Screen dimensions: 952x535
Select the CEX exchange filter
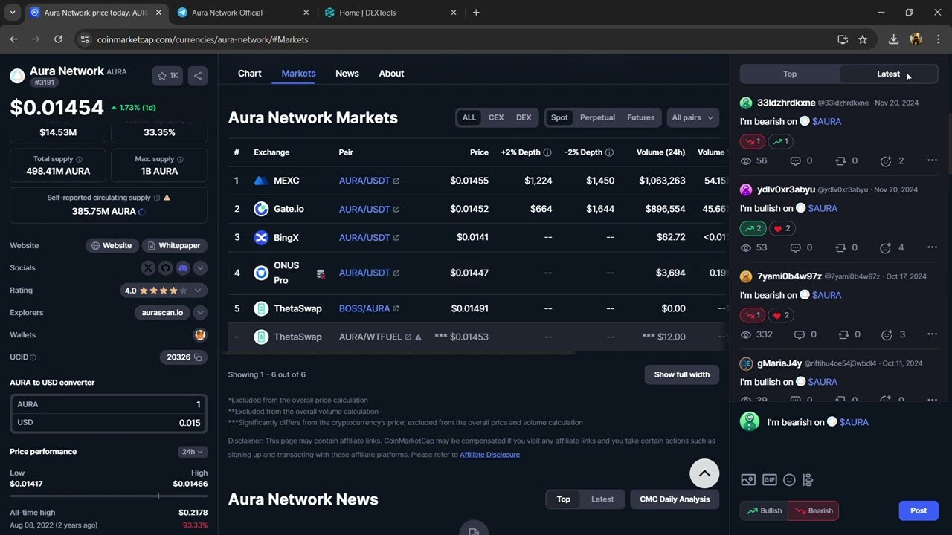click(x=496, y=117)
